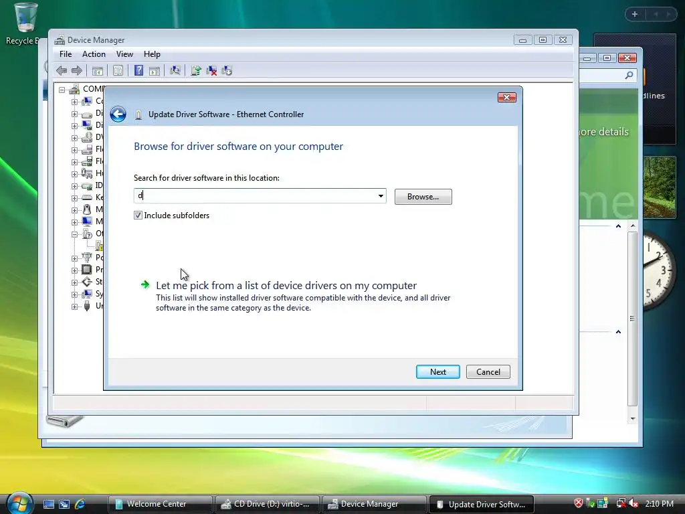Uncheck Include subfolders checkbox
685x514 pixels.
[138, 215]
